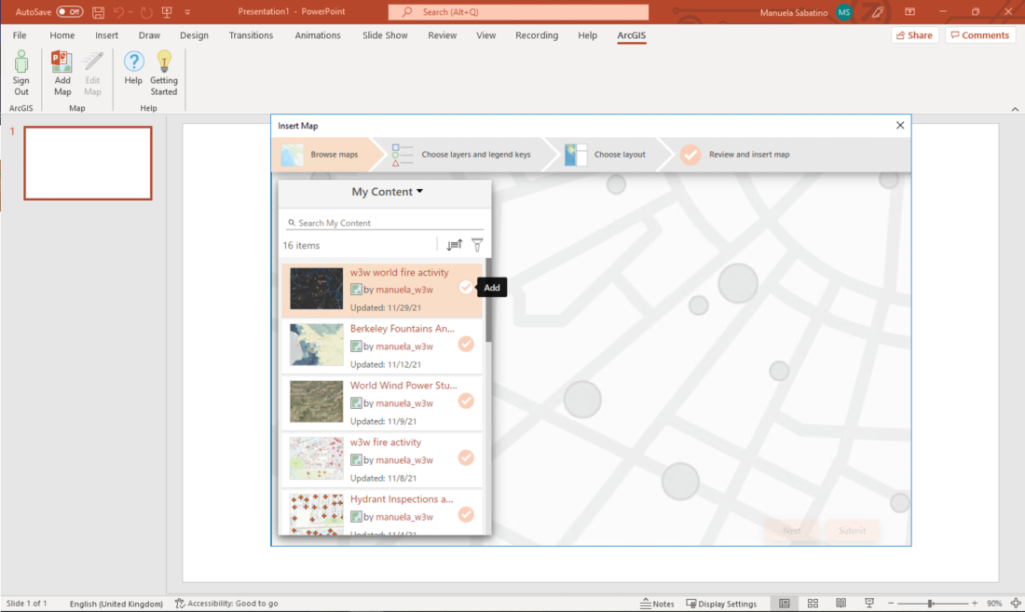Switch to Slide Sorter view icon
Image resolution: width=1025 pixels, height=612 pixels.
tap(813, 603)
